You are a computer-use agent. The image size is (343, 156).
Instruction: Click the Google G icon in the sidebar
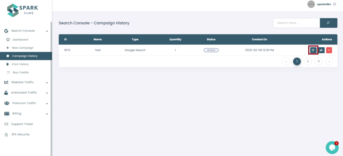(6, 31)
